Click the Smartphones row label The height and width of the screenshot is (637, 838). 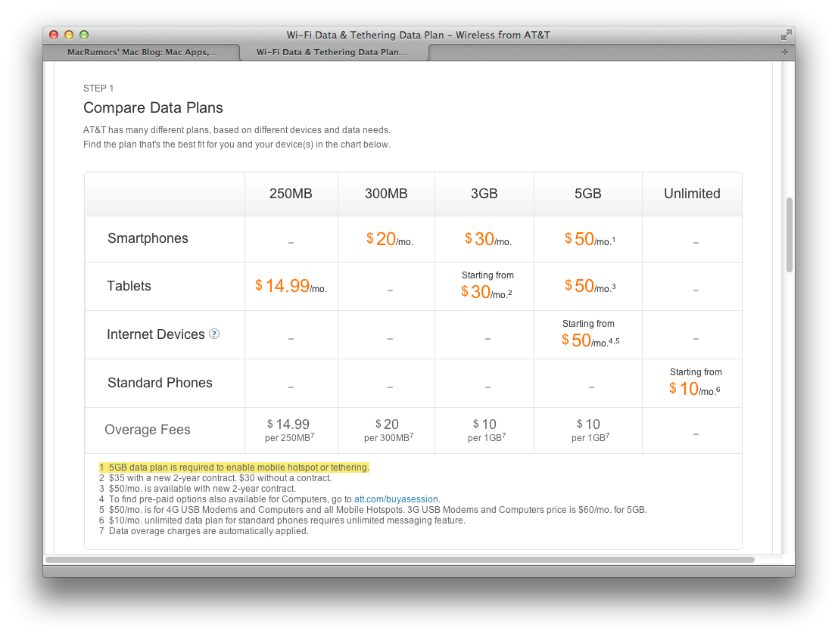(x=148, y=238)
